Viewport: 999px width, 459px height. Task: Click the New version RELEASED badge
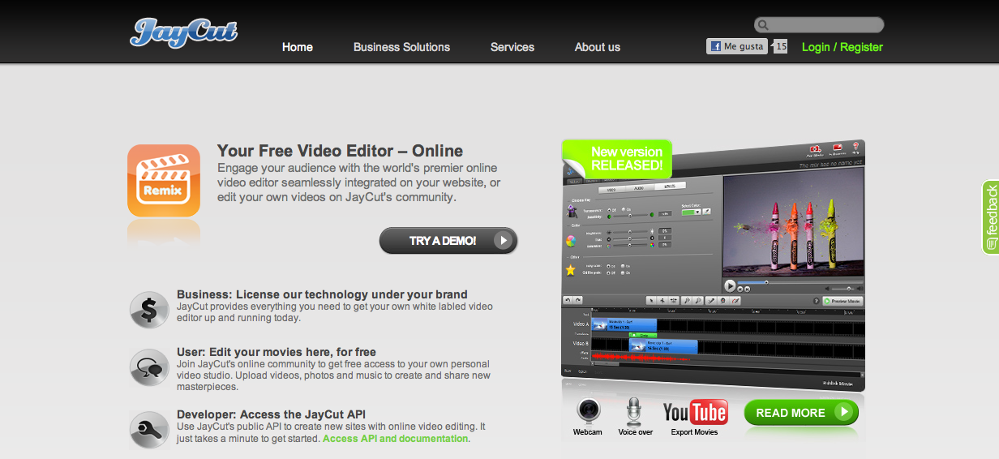[x=616, y=158]
